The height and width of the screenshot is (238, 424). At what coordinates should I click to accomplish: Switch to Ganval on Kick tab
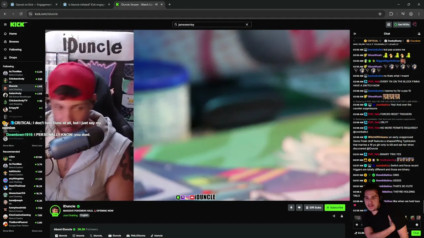coord(35,5)
